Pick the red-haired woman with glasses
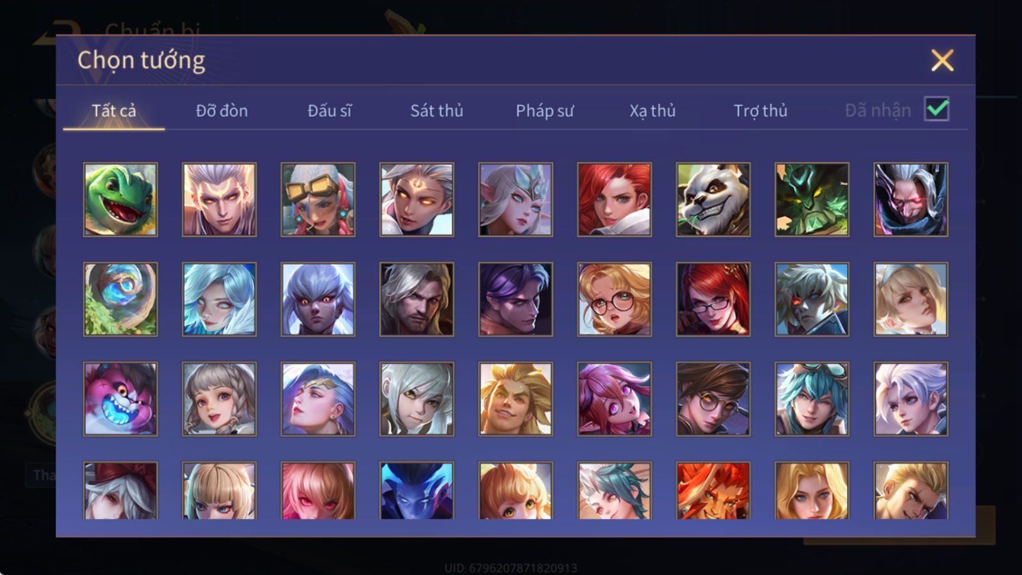The width and height of the screenshot is (1022, 575). pyautogui.click(x=713, y=299)
